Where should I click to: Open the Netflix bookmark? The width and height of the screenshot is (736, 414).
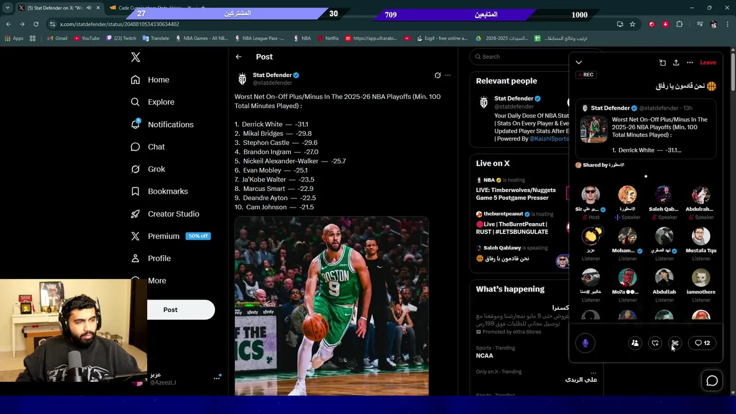coord(328,39)
